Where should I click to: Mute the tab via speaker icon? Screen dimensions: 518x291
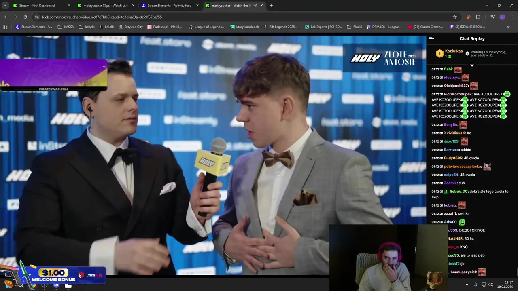255,6
